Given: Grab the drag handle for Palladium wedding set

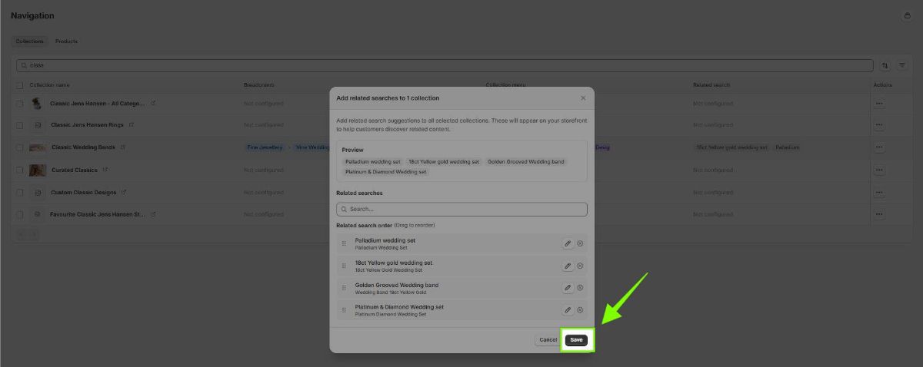Looking at the screenshot, I should [344, 244].
